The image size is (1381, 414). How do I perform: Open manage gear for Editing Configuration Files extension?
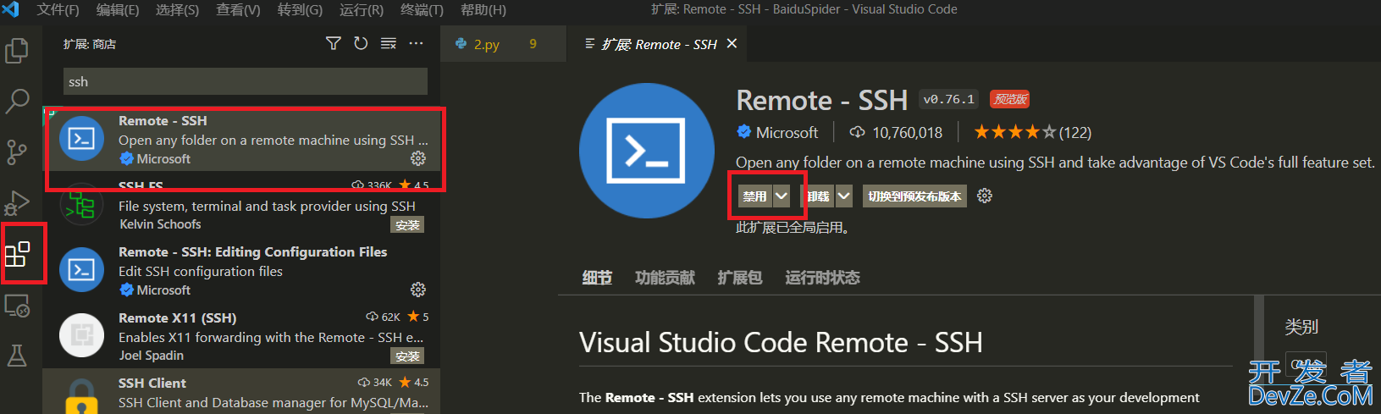coord(418,290)
